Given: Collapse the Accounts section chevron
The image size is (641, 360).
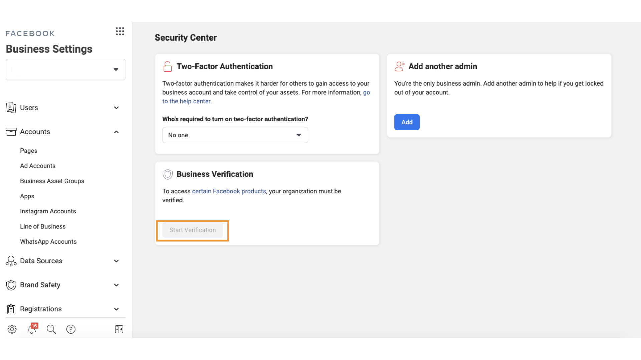Looking at the screenshot, I should pos(116,132).
